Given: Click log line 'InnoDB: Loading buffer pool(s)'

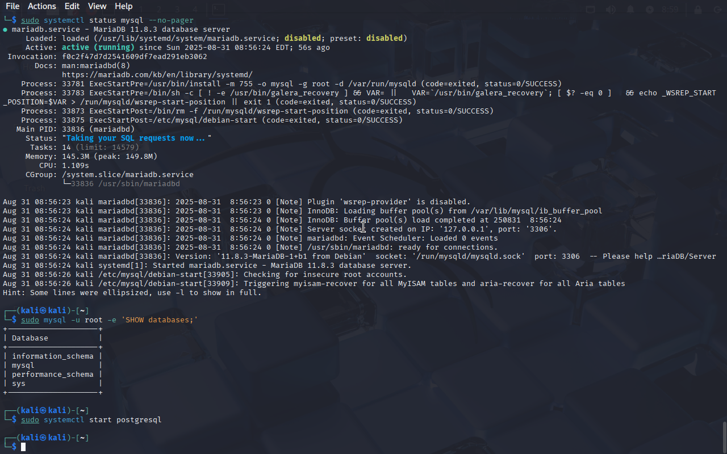Looking at the screenshot, I should (x=303, y=211).
